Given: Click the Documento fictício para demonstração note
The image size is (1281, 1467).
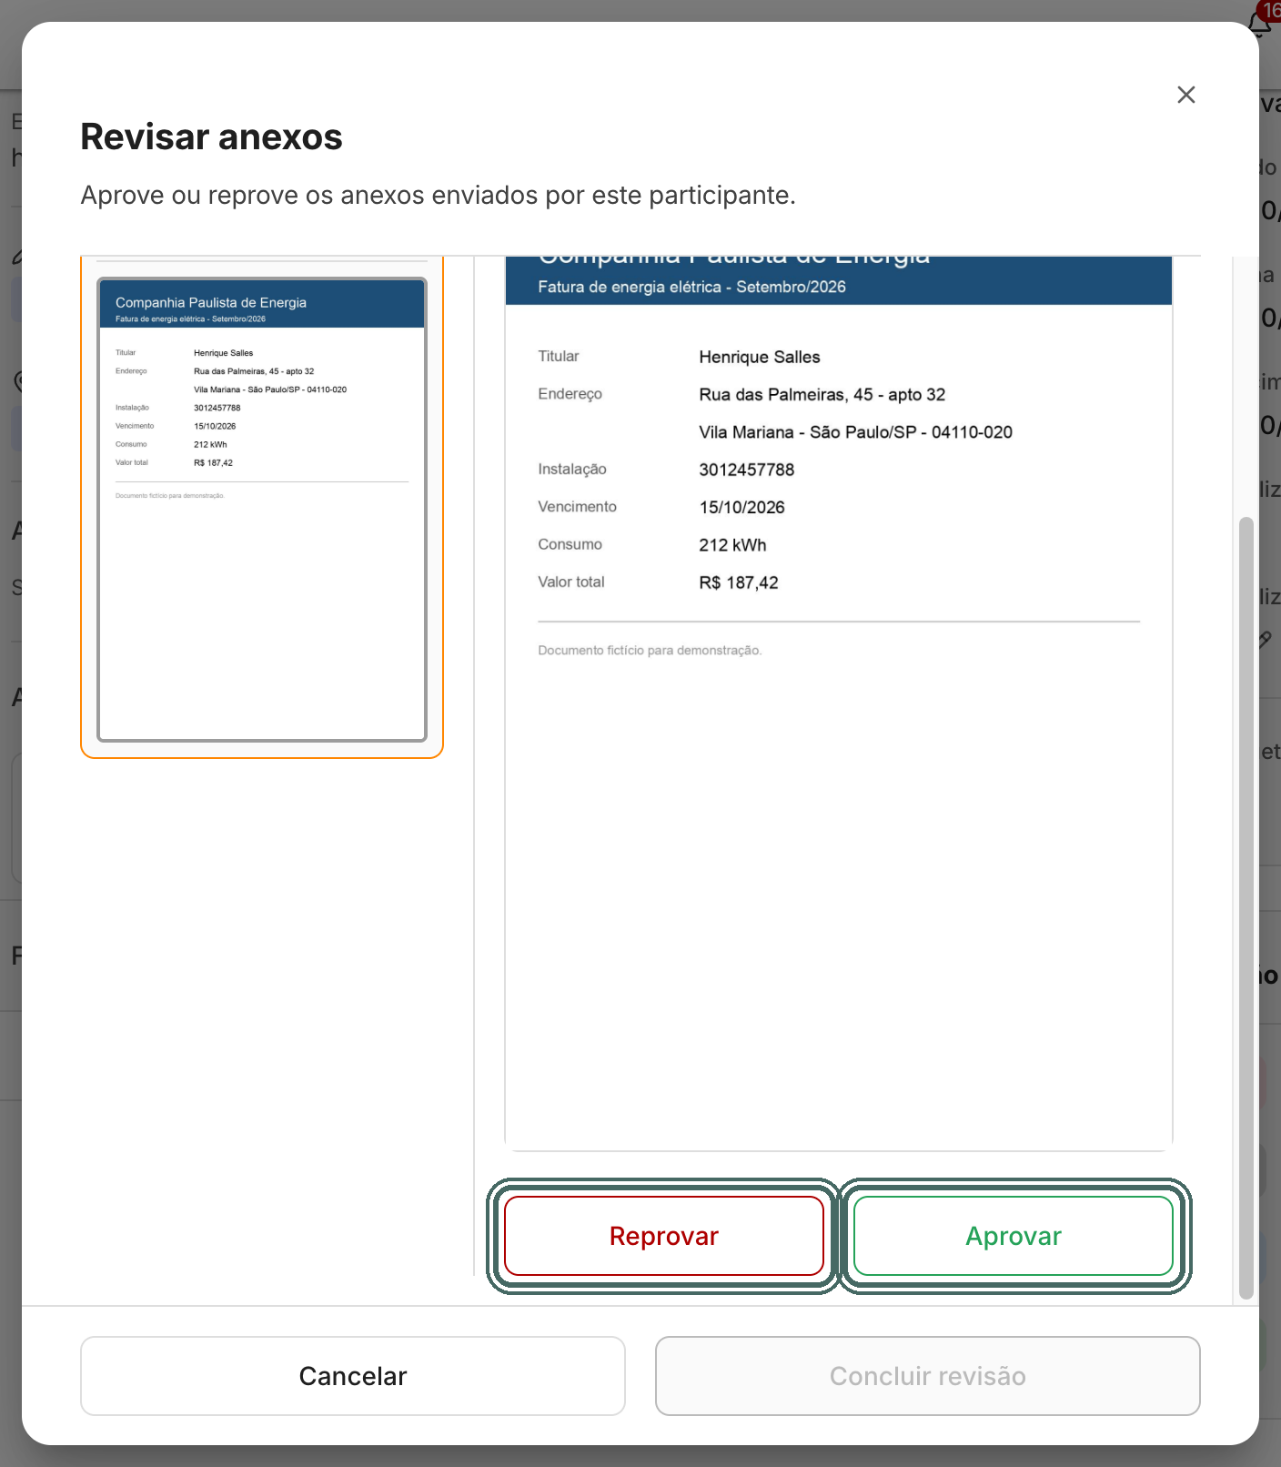Looking at the screenshot, I should pyautogui.click(x=650, y=651).
